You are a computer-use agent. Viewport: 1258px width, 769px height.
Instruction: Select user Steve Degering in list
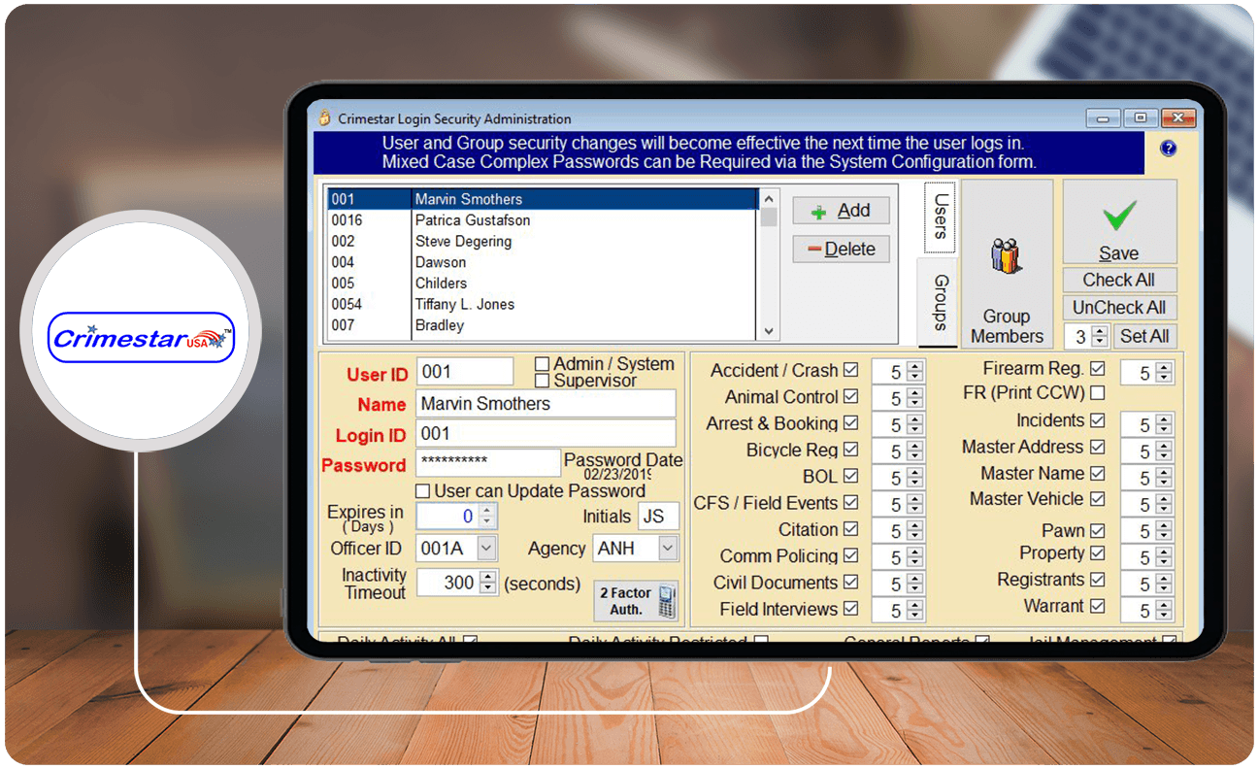pyautogui.click(x=542, y=242)
